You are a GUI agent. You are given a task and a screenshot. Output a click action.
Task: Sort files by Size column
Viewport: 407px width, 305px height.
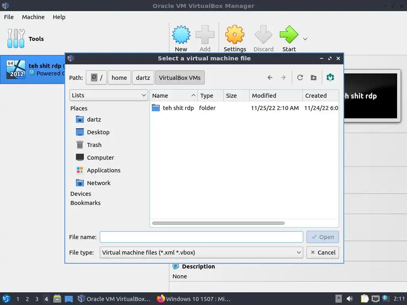pyautogui.click(x=236, y=95)
